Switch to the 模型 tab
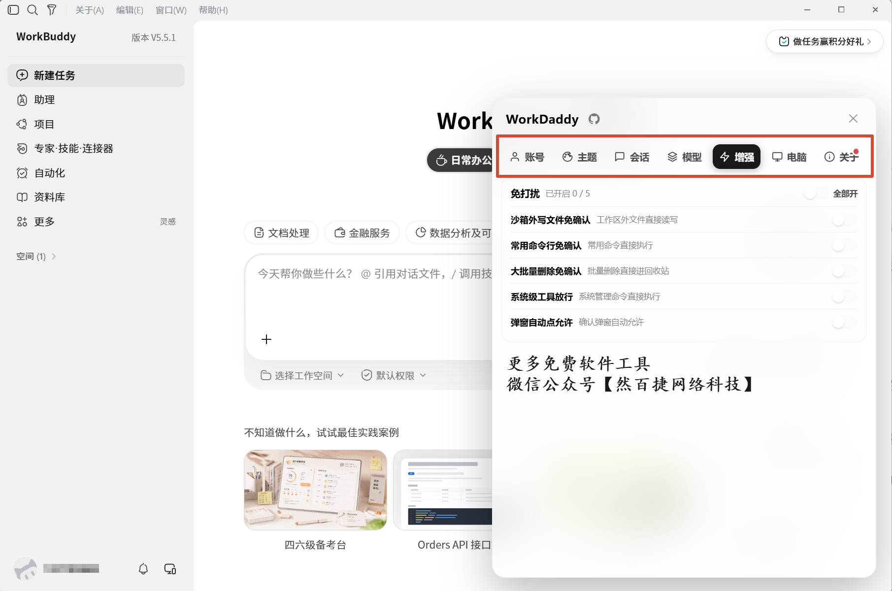The image size is (892, 591). [684, 157]
